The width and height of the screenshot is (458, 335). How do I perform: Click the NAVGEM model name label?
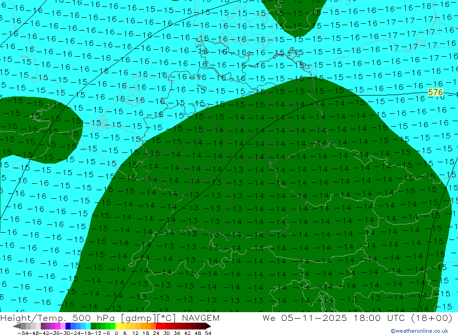tap(201, 318)
